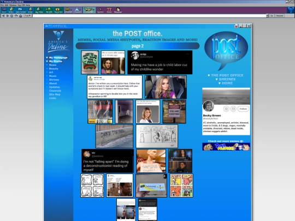Open the My Files toolbar icon
Image resolution: width=295 pixels, height=221 pixels.
tap(39, 10)
